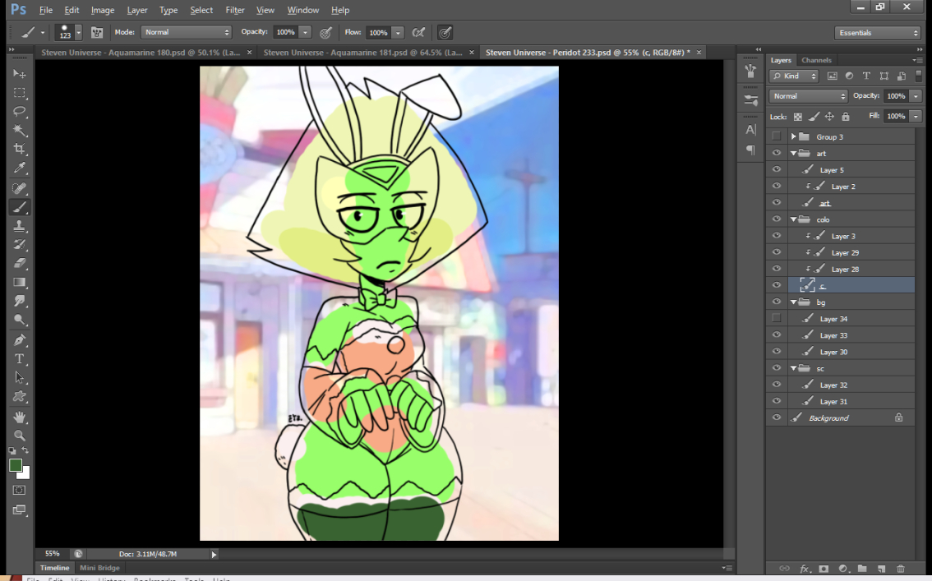Select the Eraser tool
Screen dimensions: 932x581
tap(20, 264)
